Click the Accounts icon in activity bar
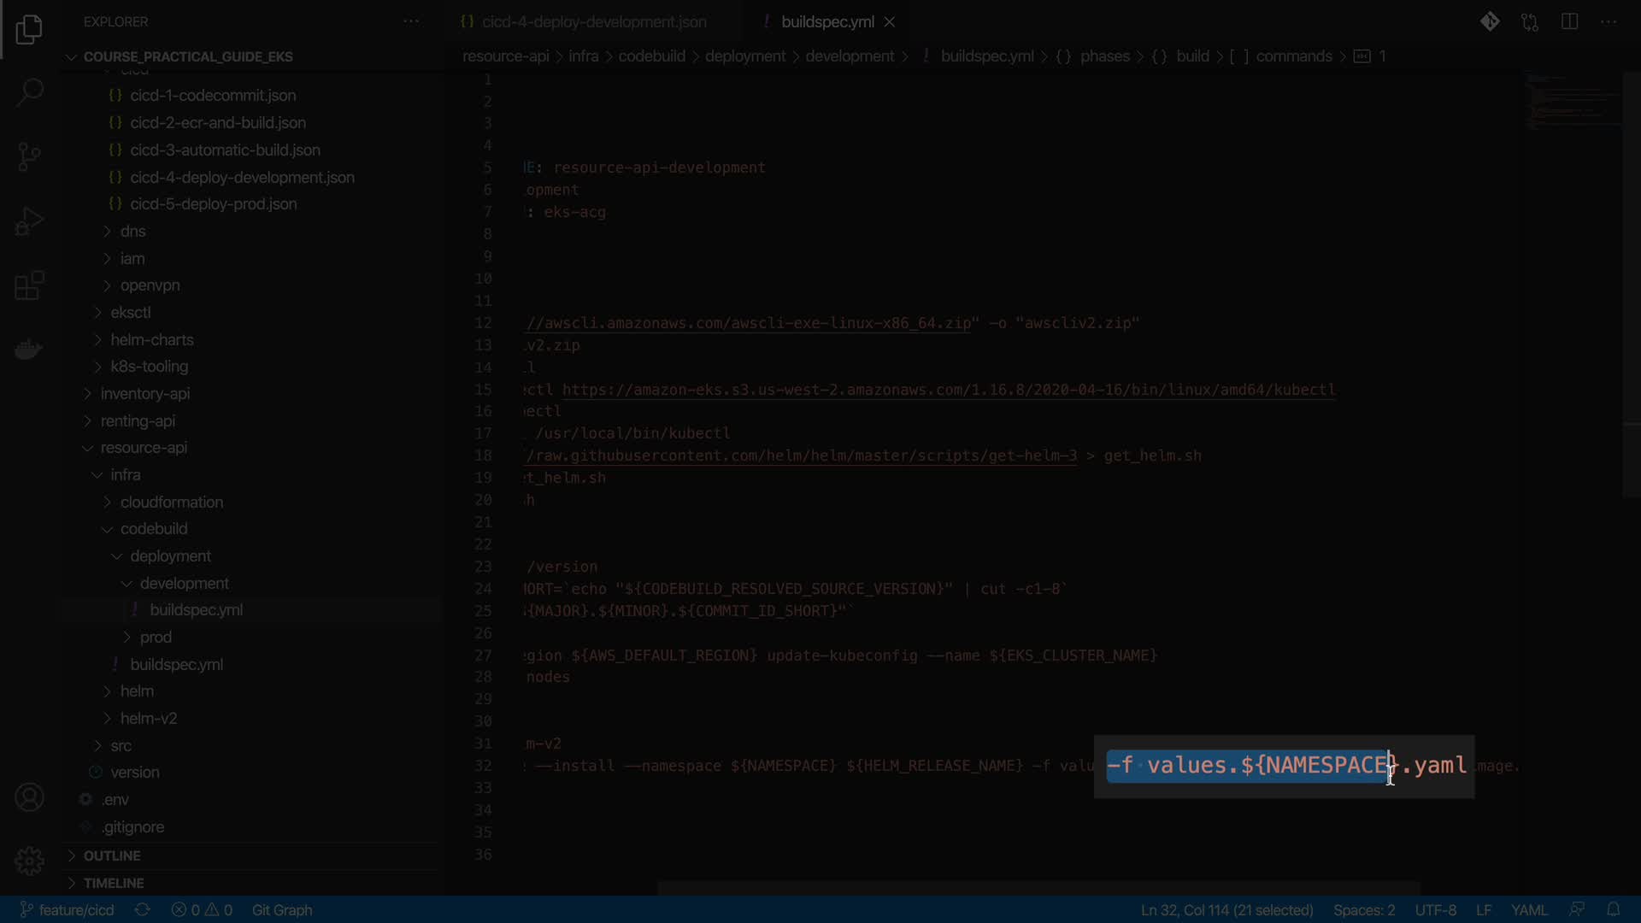The width and height of the screenshot is (1641, 923). coord(29,797)
